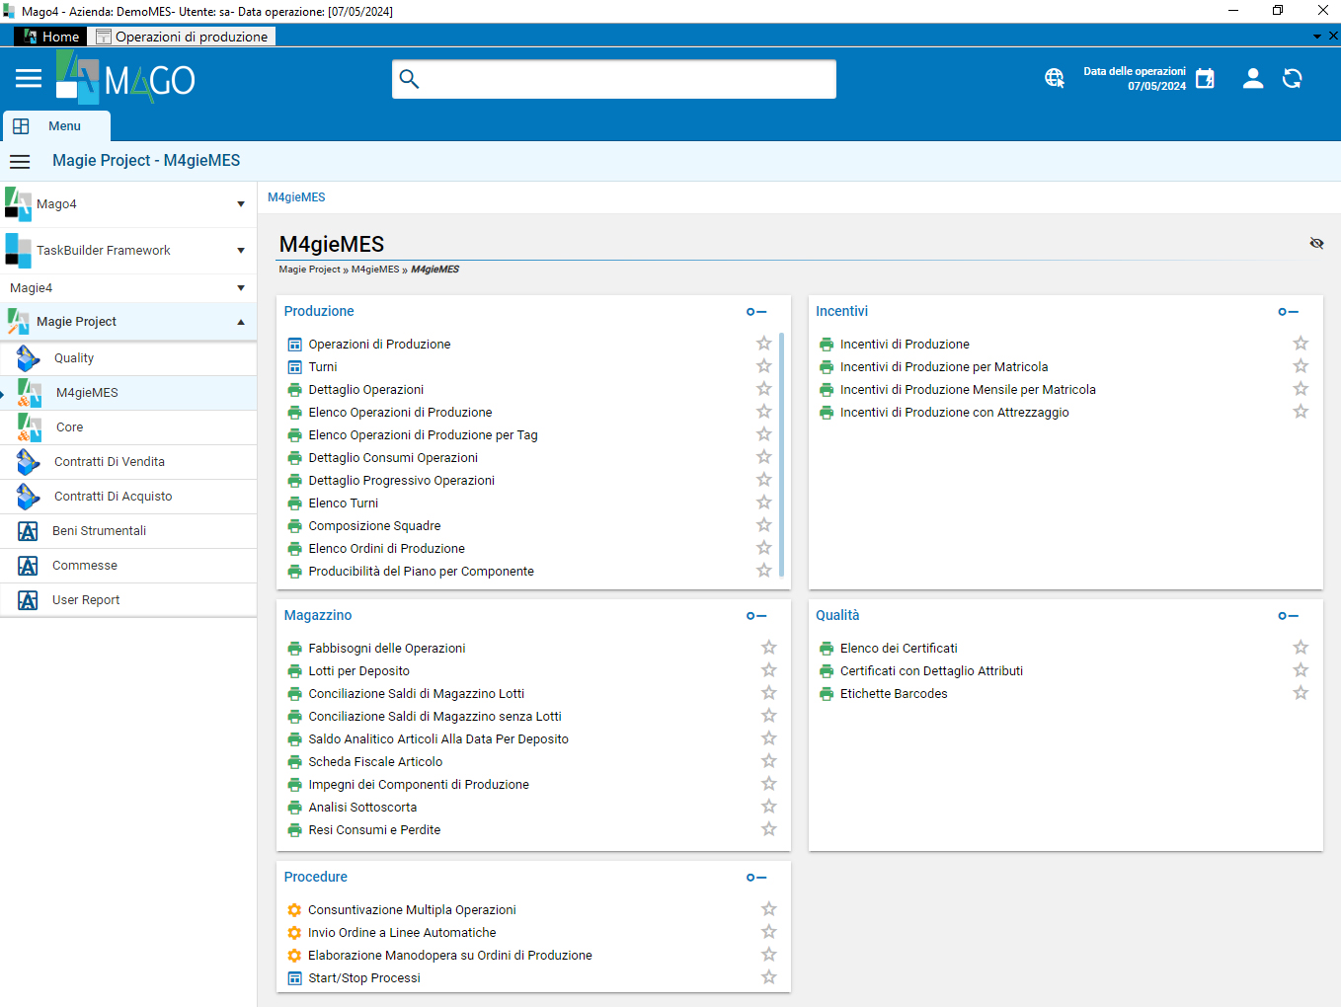Click the printer icon for Dettaglio Operazioni
1341x1007 pixels.
point(294,390)
